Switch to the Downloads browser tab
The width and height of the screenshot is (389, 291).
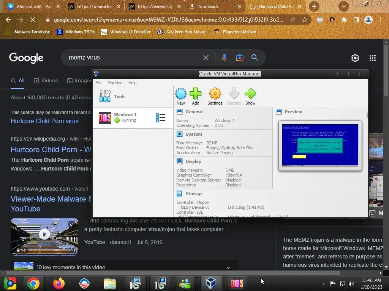point(215,6)
